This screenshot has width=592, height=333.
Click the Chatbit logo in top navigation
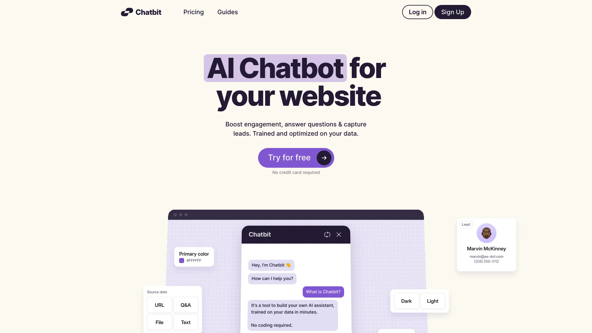click(x=141, y=12)
